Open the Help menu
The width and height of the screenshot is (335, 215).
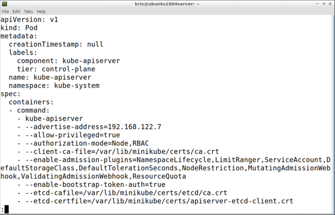41,12
